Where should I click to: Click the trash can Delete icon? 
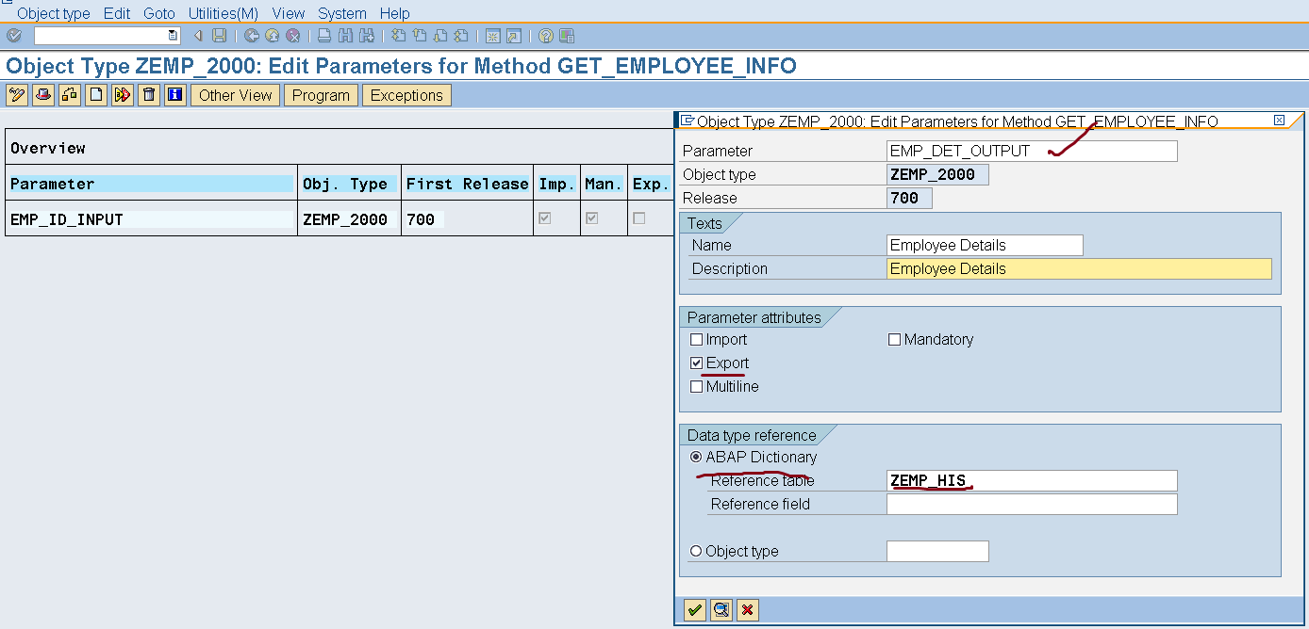[x=149, y=95]
